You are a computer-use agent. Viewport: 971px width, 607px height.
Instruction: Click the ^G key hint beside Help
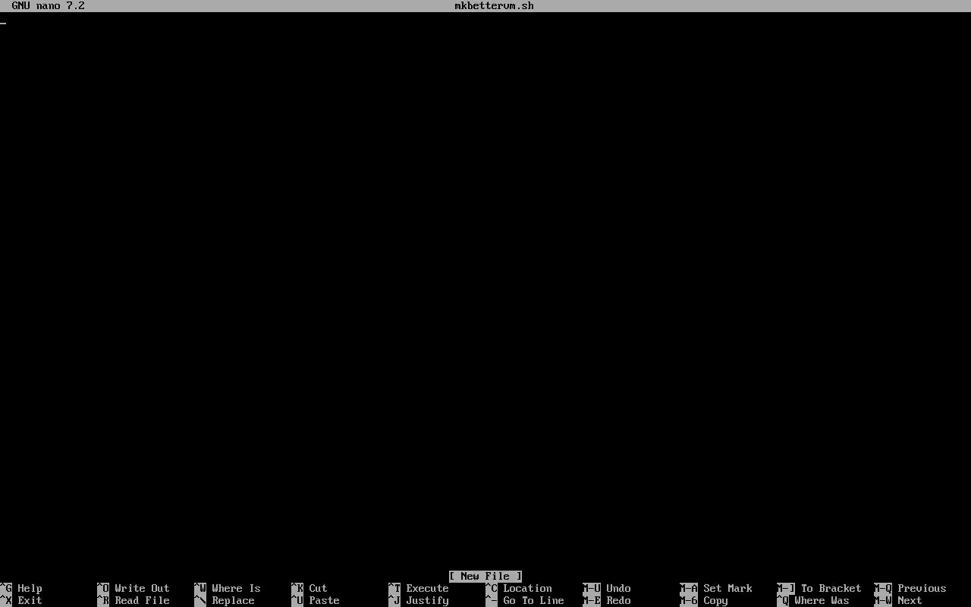point(6,588)
